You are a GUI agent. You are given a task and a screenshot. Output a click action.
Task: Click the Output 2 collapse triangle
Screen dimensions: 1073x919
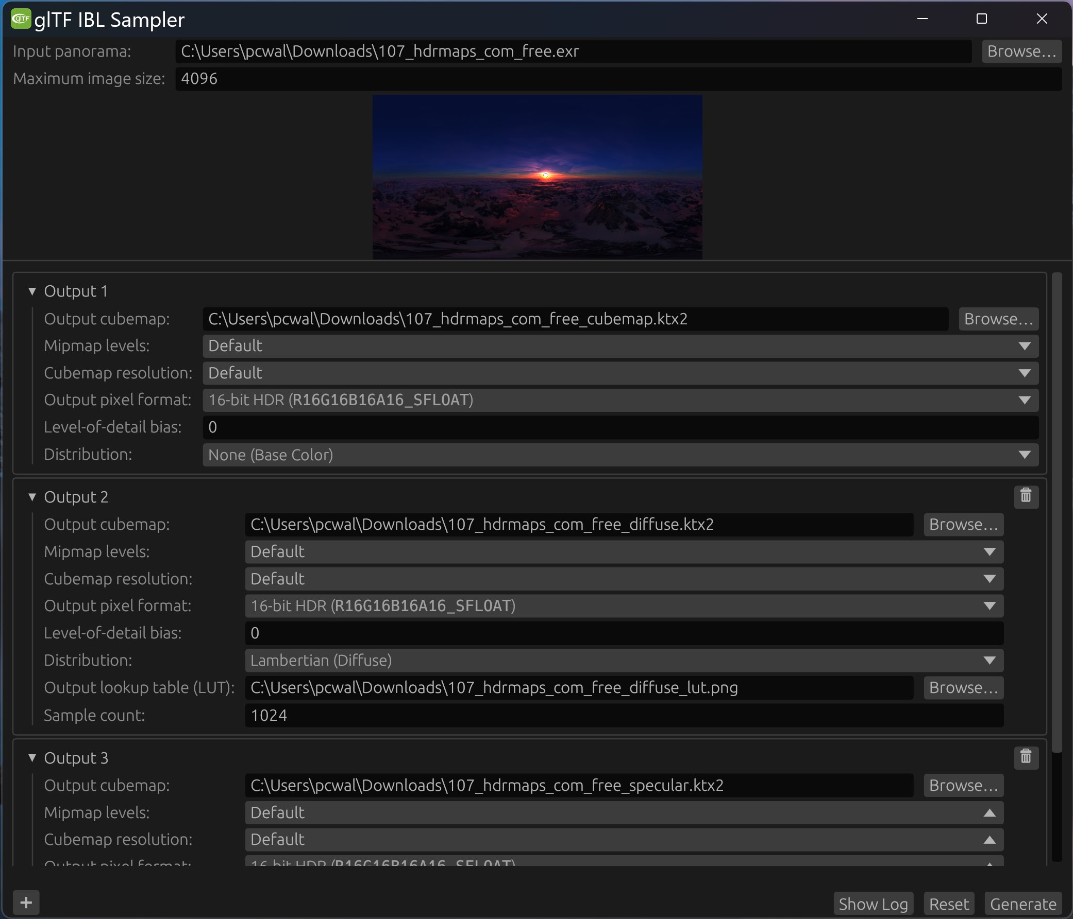pos(34,496)
